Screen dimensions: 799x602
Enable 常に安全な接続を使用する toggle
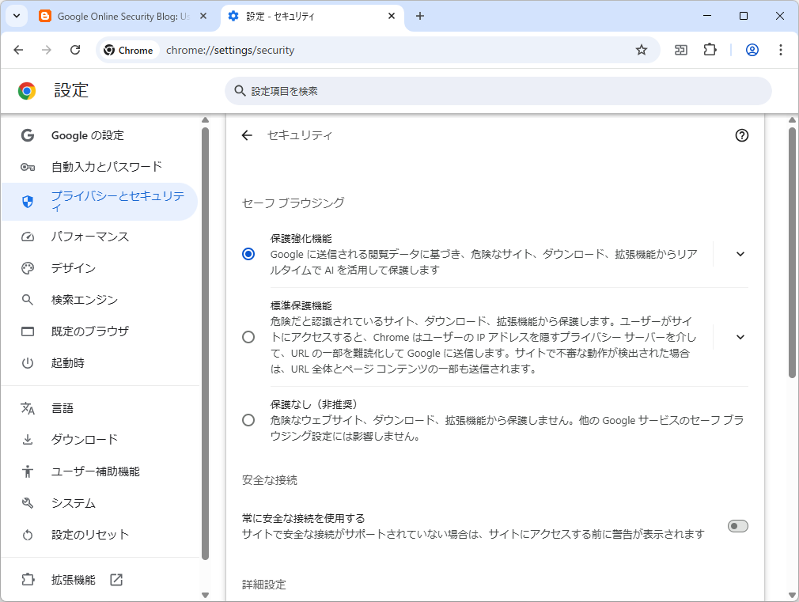click(x=737, y=525)
